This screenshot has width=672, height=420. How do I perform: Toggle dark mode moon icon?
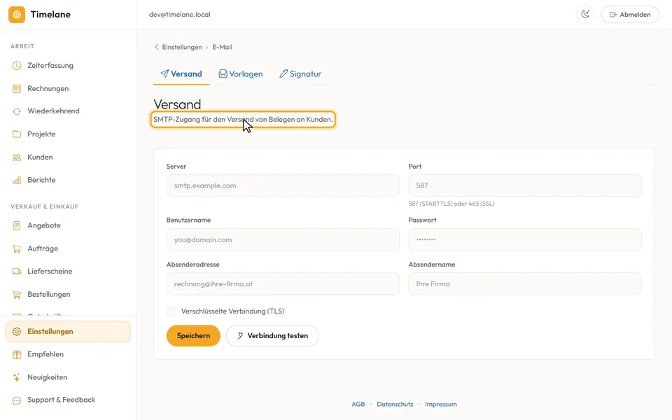(585, 14)
